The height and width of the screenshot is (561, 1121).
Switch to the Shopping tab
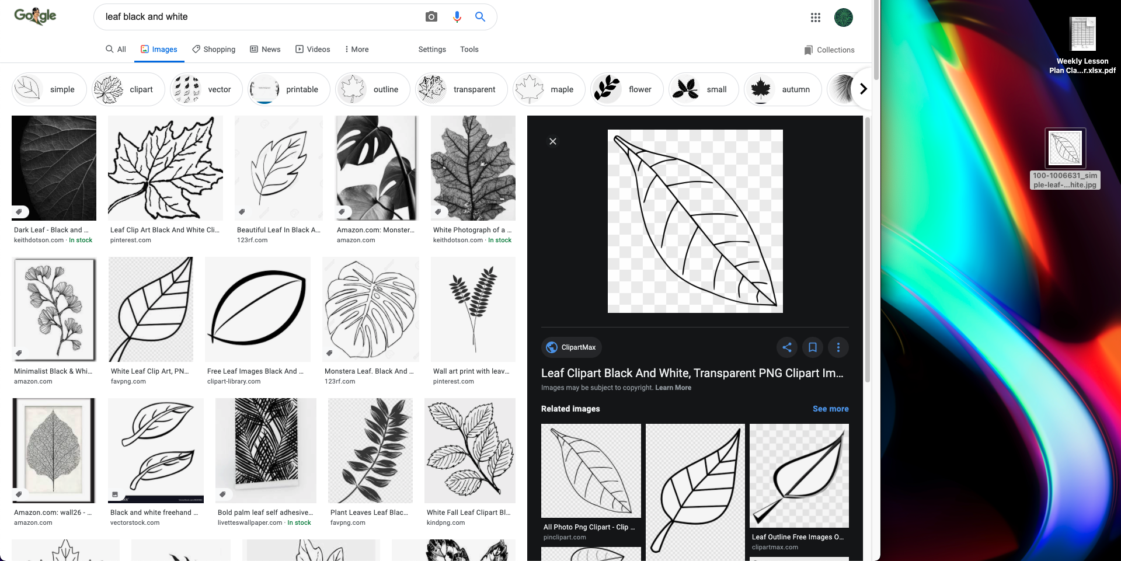[214, 50]
